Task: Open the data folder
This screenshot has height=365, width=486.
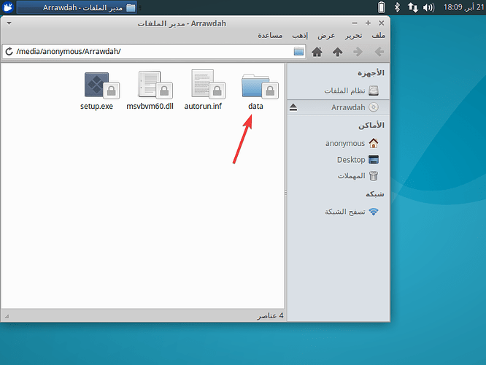Action: [255, 86]
